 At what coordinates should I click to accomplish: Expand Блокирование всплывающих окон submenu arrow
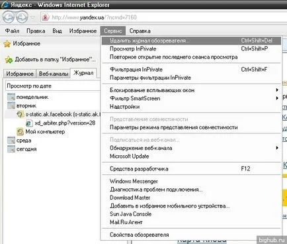click(277, 90)
